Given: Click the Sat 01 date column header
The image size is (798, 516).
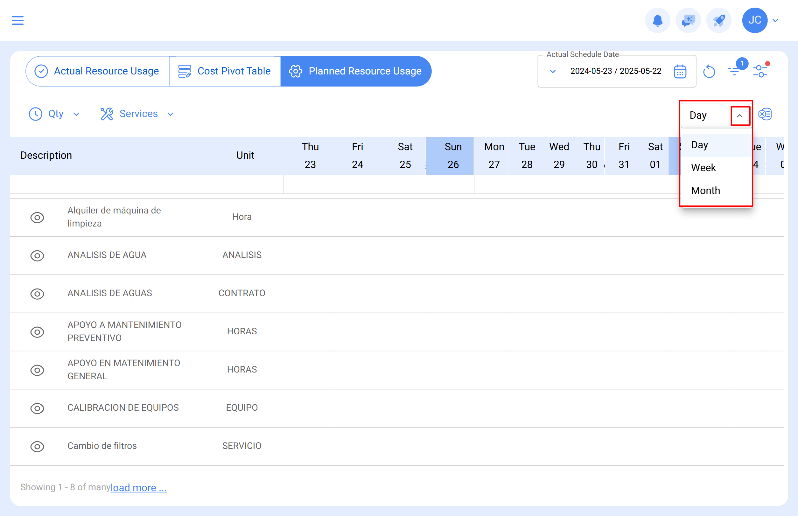Looking at the screenshot, I should 655,156.
